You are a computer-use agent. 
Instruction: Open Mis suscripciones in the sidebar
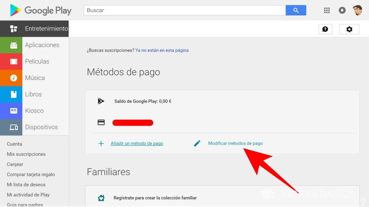26,154
